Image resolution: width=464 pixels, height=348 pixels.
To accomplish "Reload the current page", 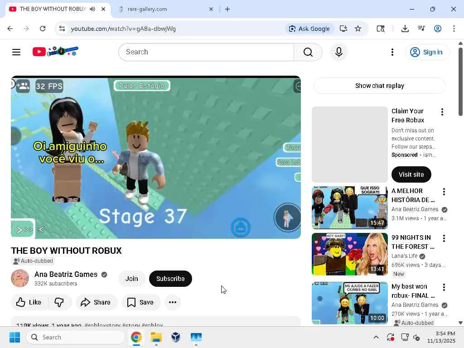I will [43, 29].
